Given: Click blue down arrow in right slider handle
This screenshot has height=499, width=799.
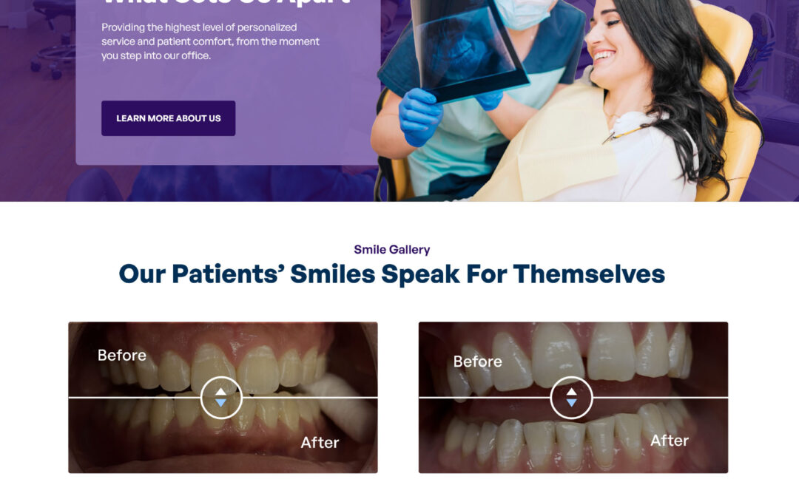Looking at the screenshot, I should 571,404.
